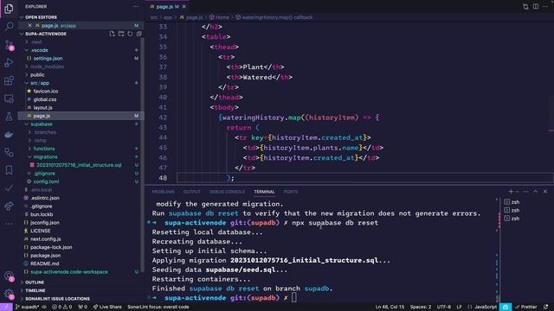
Task: Open editor more actions menu
Action: click(x=545, y=7)
